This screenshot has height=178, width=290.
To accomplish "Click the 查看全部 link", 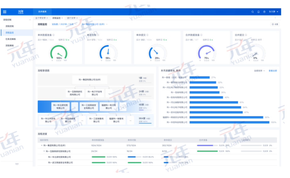I will click(x=273, y=71).
